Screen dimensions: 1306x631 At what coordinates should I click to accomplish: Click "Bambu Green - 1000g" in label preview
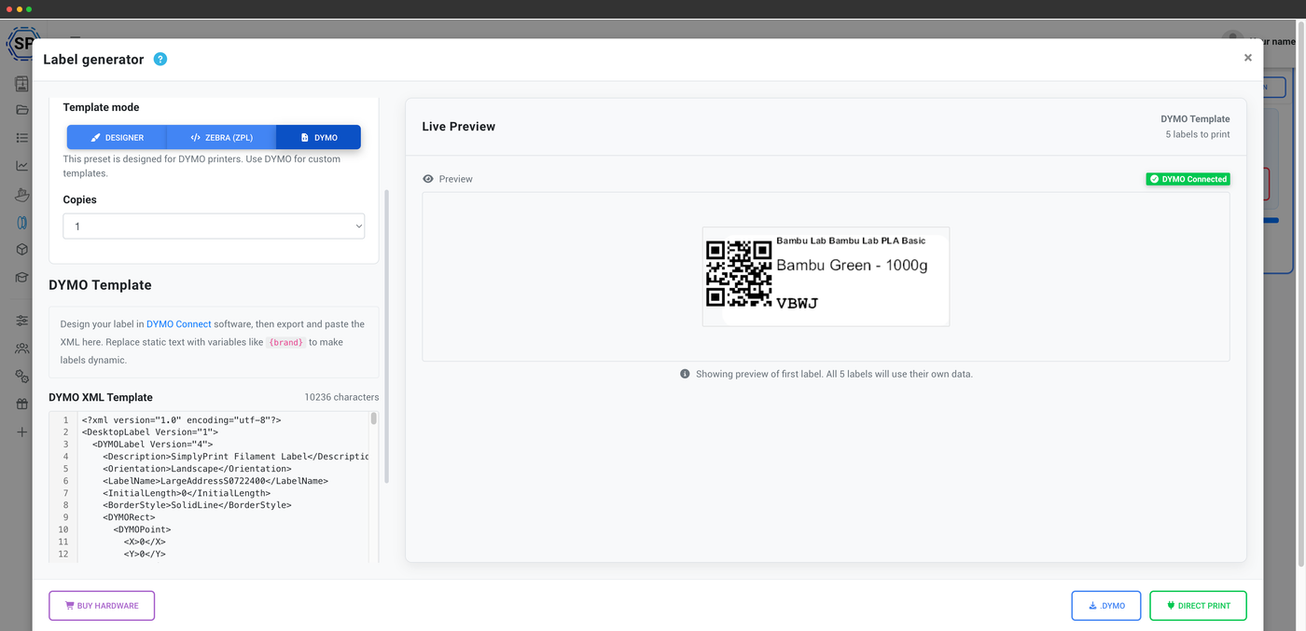852,266
